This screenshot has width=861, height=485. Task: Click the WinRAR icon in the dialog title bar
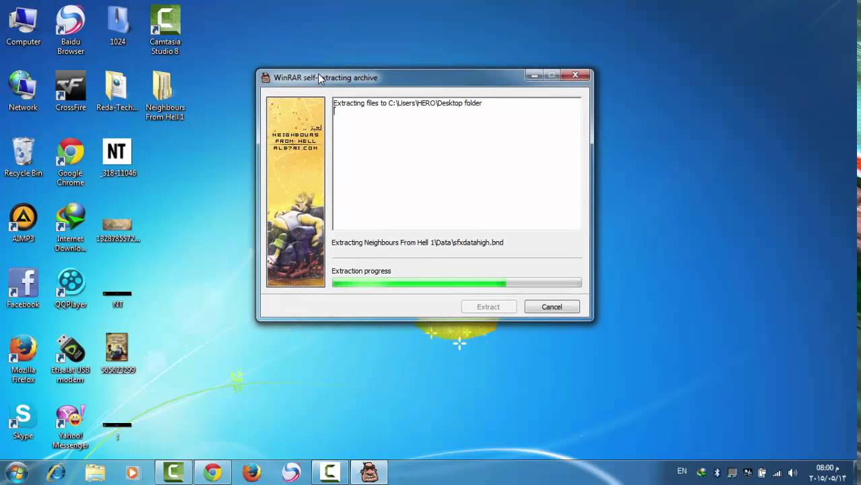pos(266,77)
